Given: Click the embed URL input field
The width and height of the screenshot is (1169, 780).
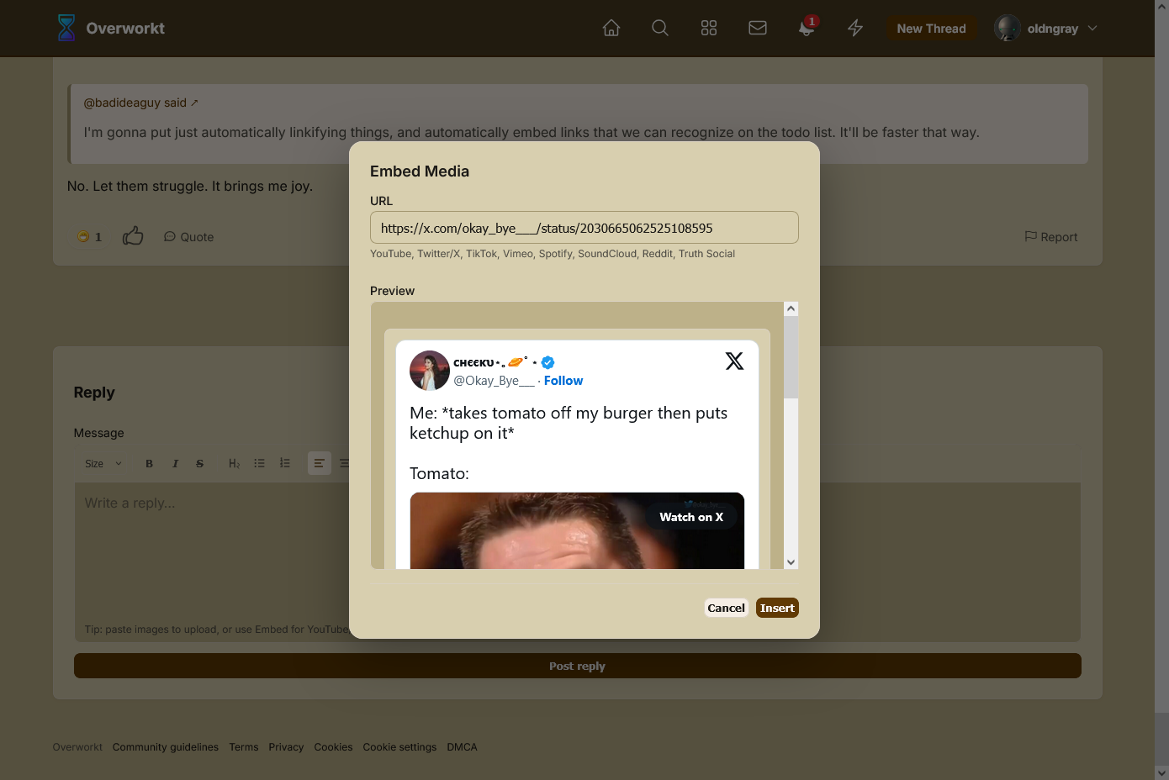Looking at the screenshot, I should tap(584, 228).
